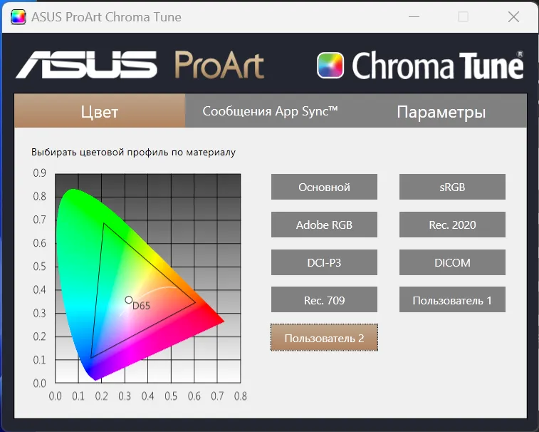Click the Chroma Tune app icon in title bar
The image size is (539, 432).
(x=18, y=16)
